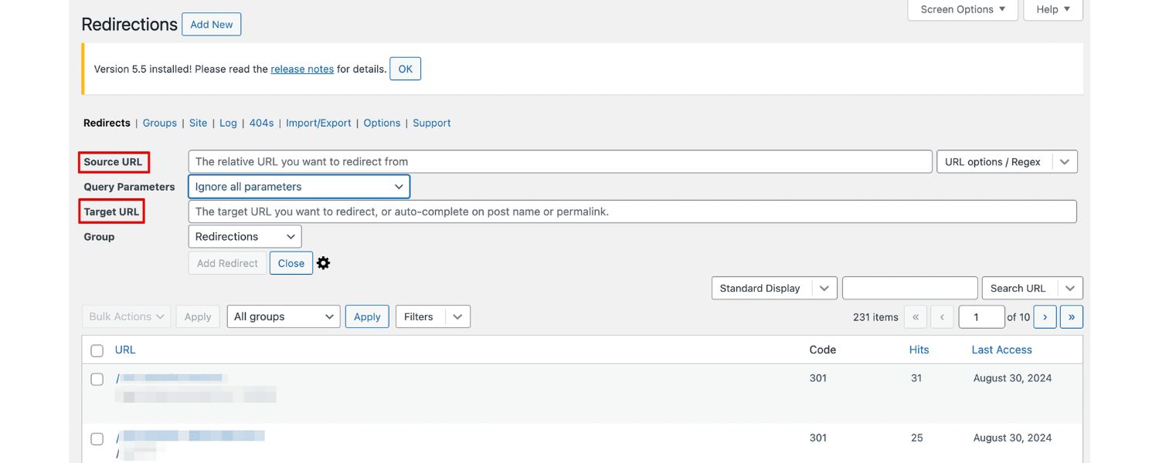Screen dimensions: 1159x463
Task: Open the Import/Export tab
Action: point(318,123)
